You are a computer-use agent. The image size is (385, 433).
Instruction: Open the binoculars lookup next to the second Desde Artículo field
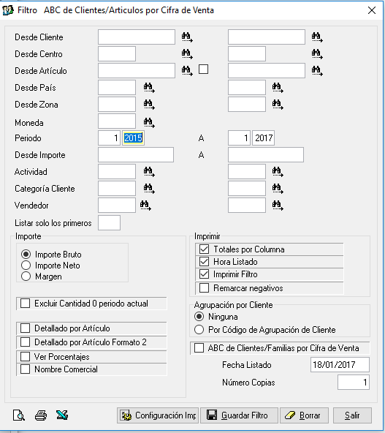317,70
